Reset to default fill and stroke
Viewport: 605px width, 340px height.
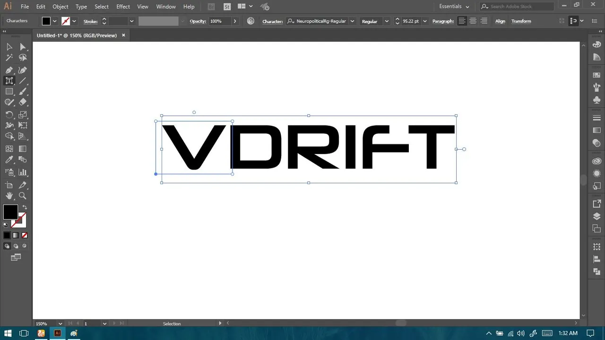(x=6, y=225)
